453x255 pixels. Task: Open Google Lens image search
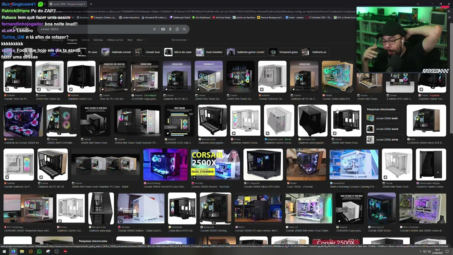click(177, 29)
